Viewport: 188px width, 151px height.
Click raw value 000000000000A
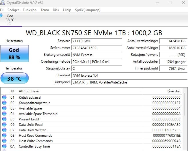click(166, 114)
